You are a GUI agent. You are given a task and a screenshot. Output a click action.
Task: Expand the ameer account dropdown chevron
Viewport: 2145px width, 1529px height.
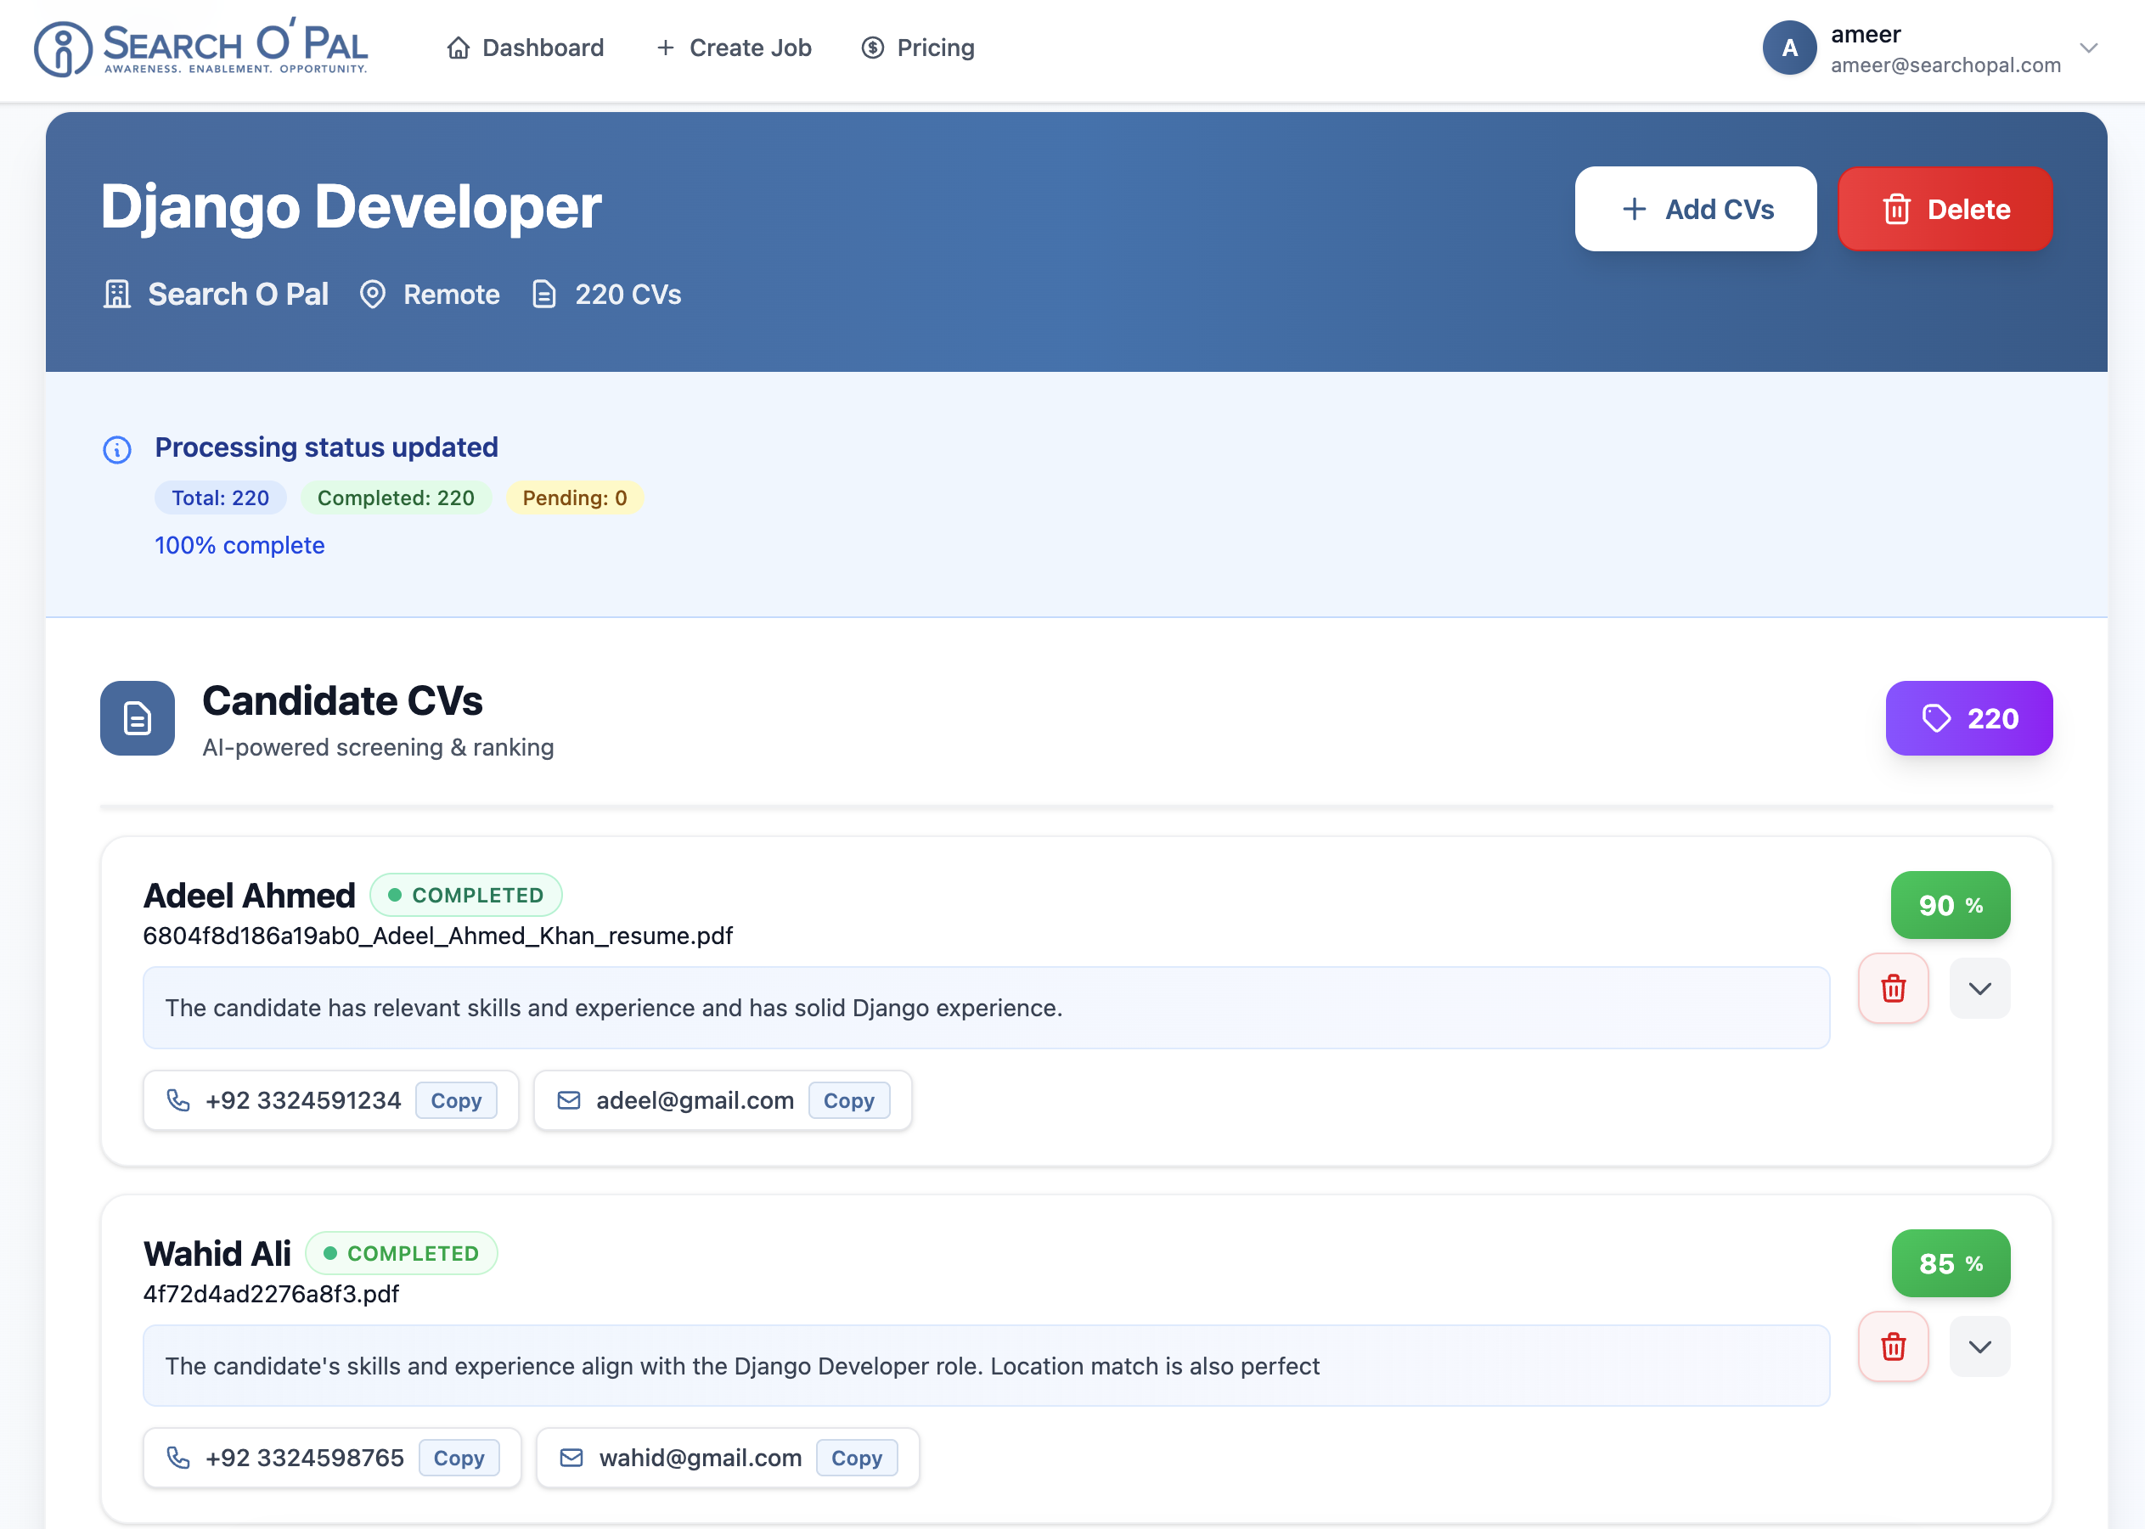point(2088,48)
